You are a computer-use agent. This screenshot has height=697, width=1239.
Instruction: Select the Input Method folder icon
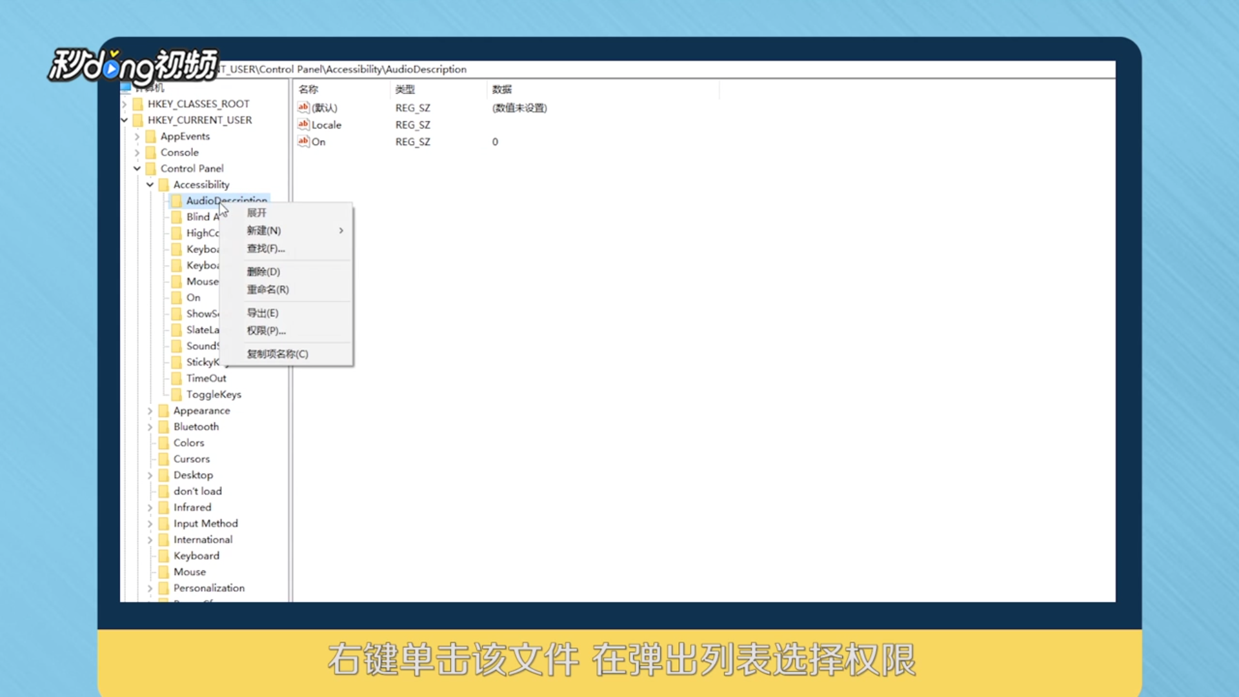(x=163, y=523)
